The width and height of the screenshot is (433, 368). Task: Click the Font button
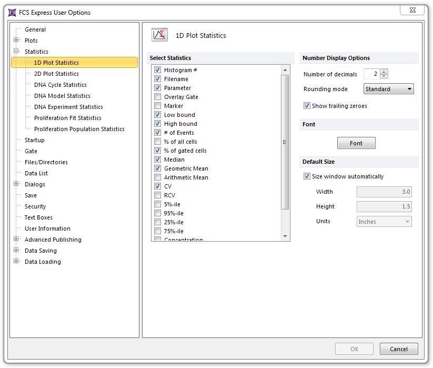356,143
